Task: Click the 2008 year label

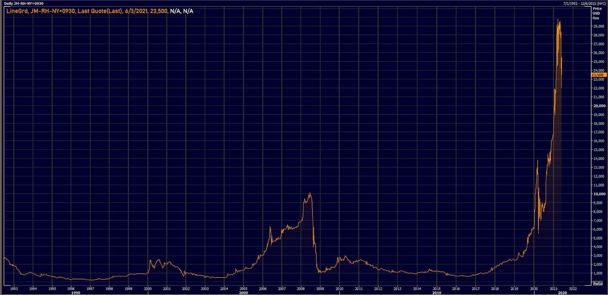Action: (301, 289)
